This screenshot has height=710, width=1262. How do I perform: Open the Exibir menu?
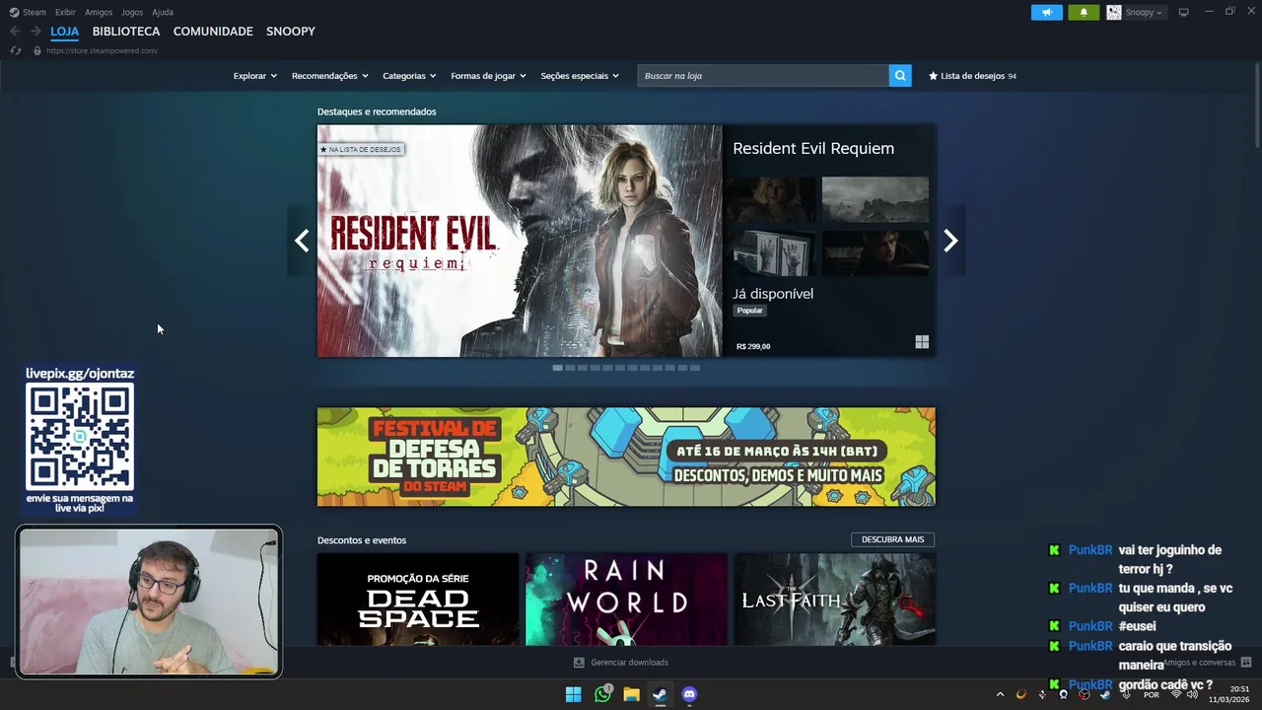(65, 12)
